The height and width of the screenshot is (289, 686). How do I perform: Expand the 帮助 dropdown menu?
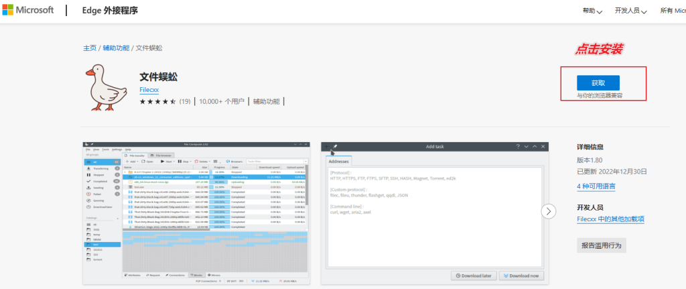pos(592,11)
